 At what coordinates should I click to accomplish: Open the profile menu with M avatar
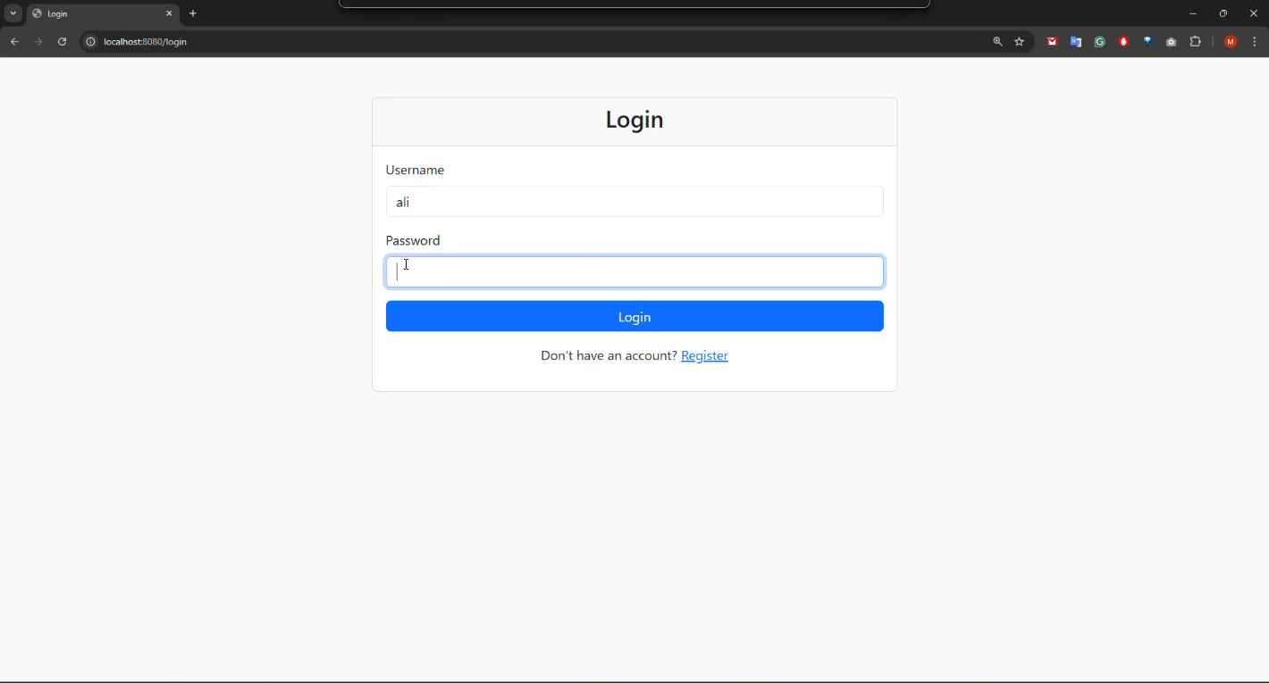[1231, 42]
